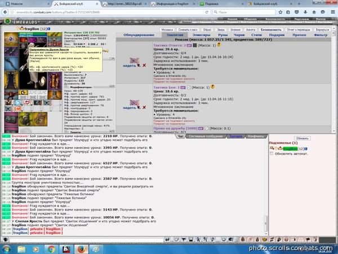The image size is (338, 254).
Task: Open the Право на дружбу [5000] link
Action: click(175, 128)
